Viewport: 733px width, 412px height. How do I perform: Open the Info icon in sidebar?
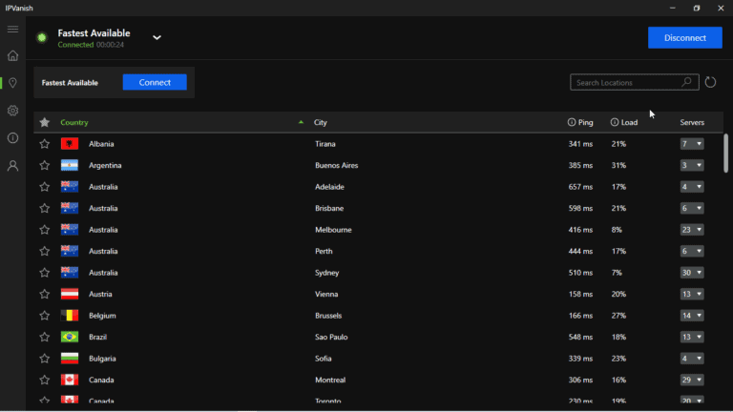pyautogui.click(x=12, y=138)
